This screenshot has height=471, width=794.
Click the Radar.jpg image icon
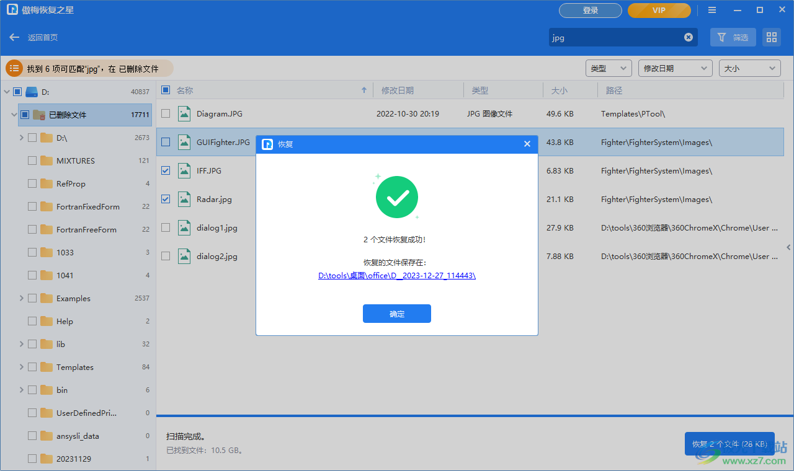coord(184,199)
